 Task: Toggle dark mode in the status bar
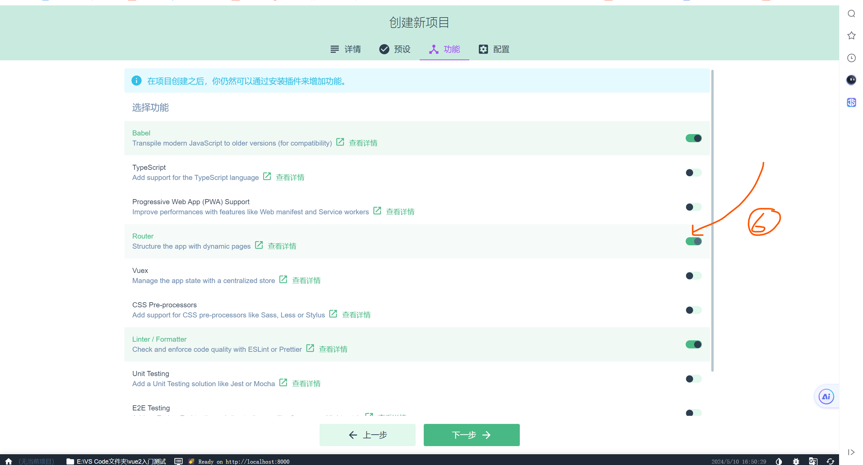point(779,461)
